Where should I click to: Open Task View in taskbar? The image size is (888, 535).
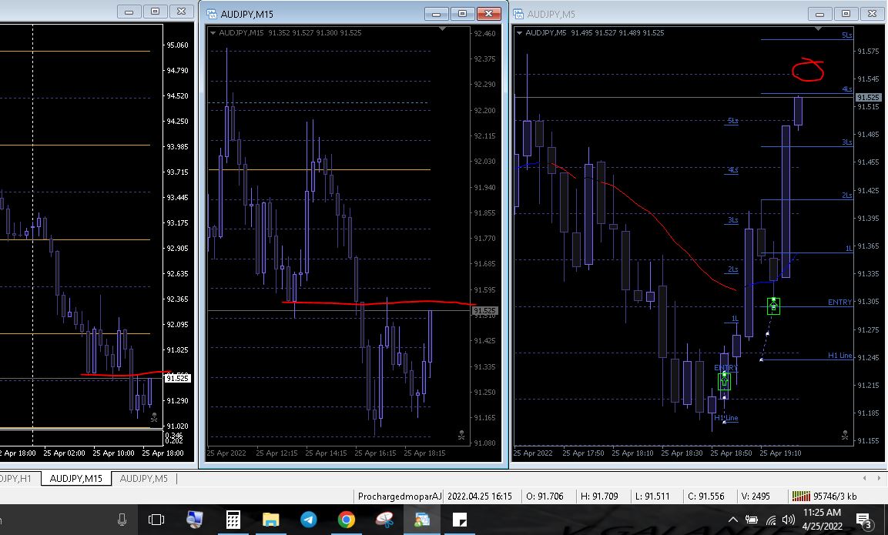tap(156, 520)
